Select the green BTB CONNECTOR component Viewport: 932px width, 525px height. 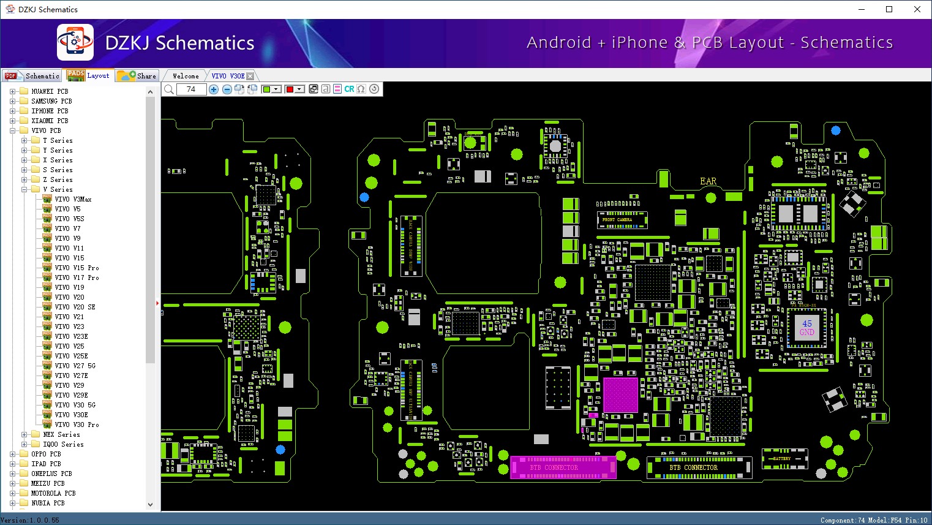click(699, 467)
